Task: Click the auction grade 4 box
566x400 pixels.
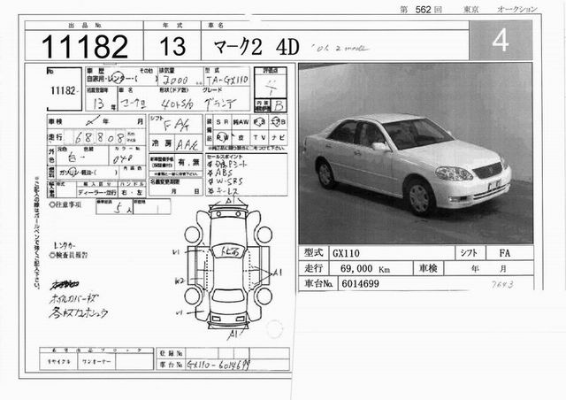Action: click(501, 40)
